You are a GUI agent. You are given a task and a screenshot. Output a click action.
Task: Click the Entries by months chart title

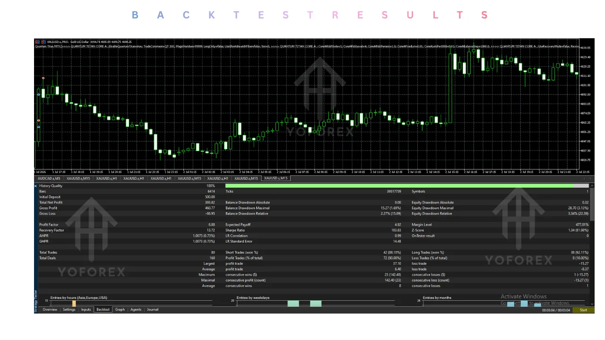(x=438, y=298)
